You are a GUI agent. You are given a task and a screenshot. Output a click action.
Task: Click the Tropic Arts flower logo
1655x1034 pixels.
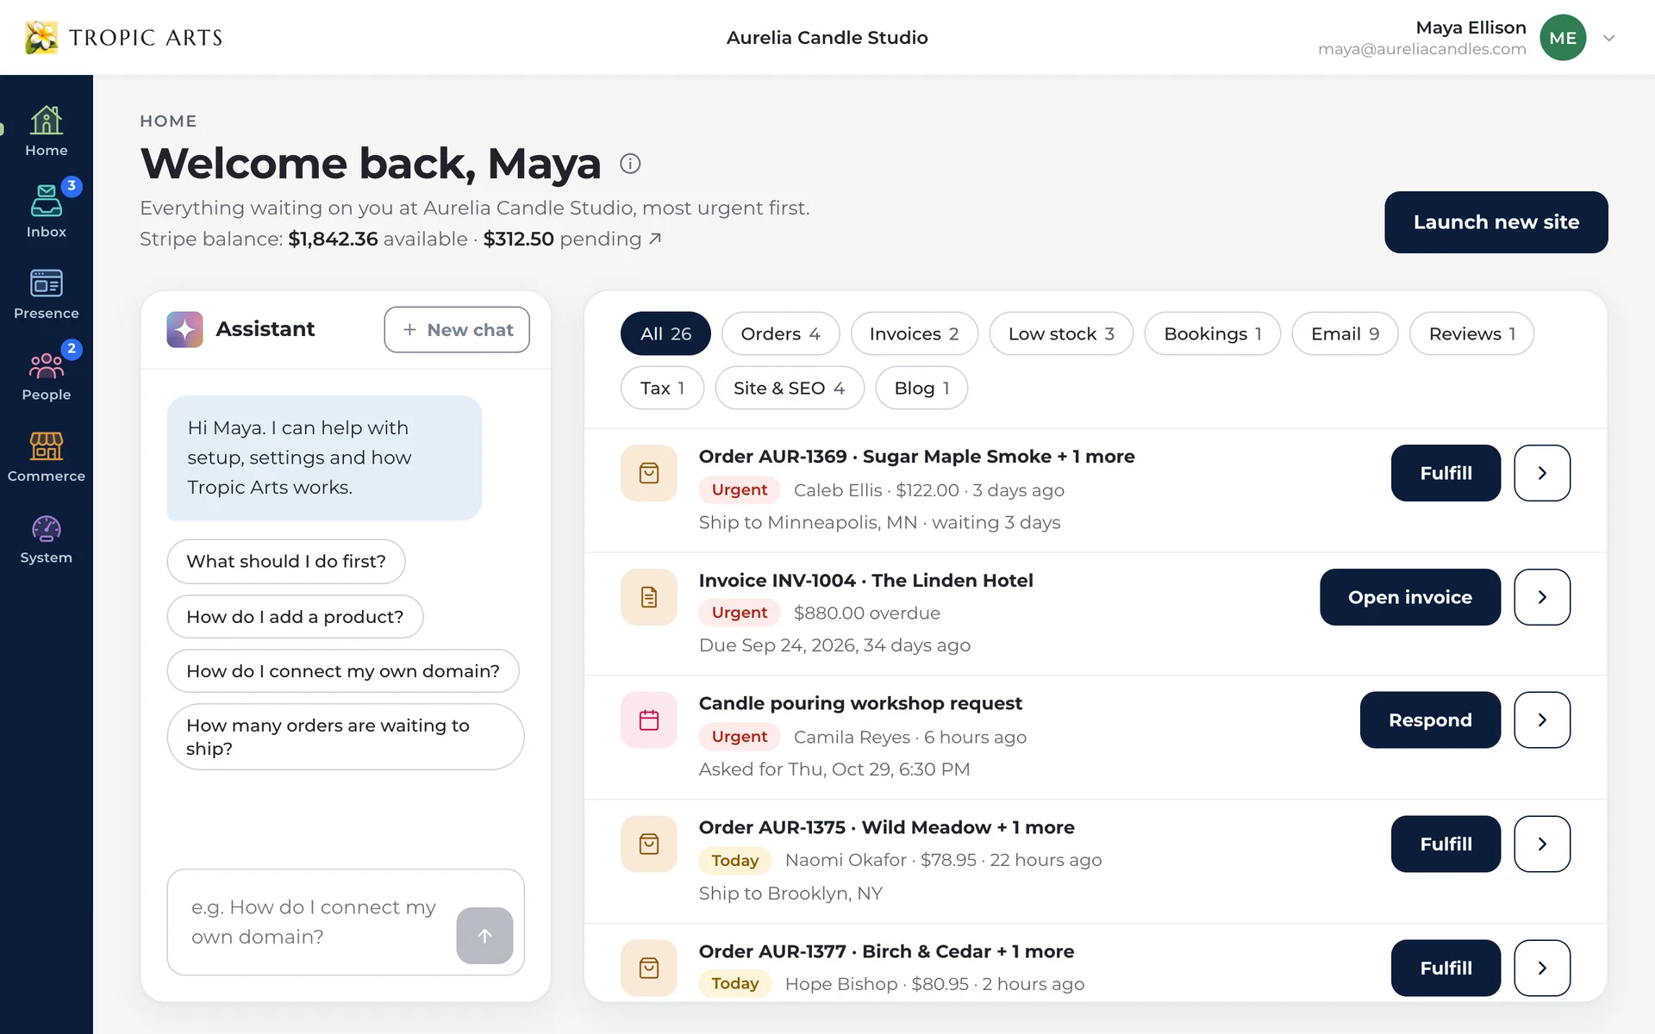[41, 37]
